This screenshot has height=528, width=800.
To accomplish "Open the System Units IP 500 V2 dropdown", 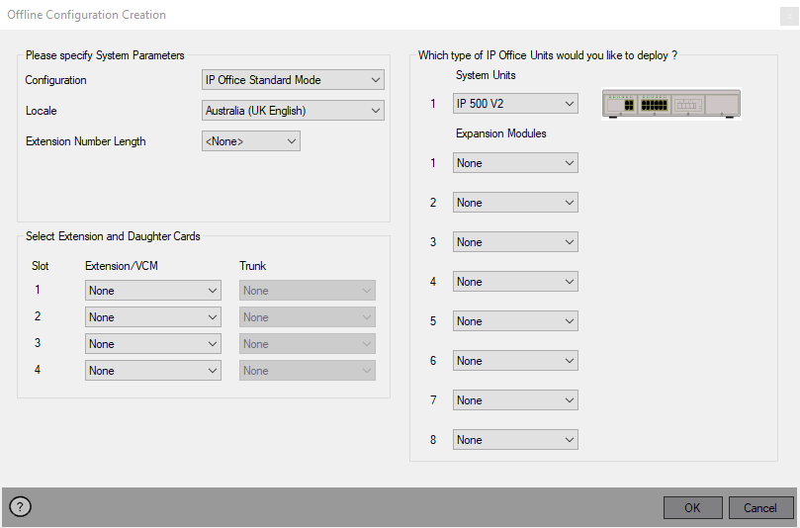I will (515, 104).
